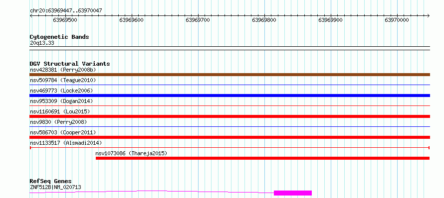Click the 63969500 ruler position
Screen dimensions: 444x198
[65, 20]
